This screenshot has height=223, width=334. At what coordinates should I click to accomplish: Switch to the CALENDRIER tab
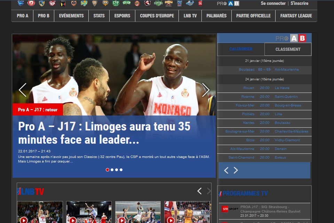coord(241,49)
